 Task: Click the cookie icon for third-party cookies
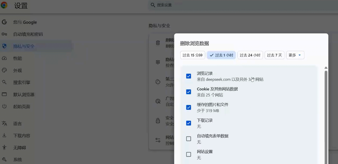(158, 82)
